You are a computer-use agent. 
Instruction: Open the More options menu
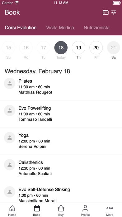pos(110,211)
